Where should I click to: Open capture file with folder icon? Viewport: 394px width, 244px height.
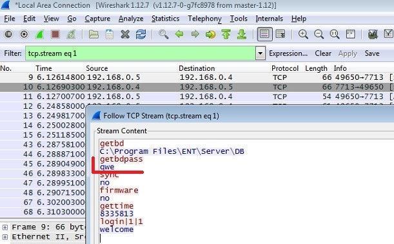[x=94, y=34]
